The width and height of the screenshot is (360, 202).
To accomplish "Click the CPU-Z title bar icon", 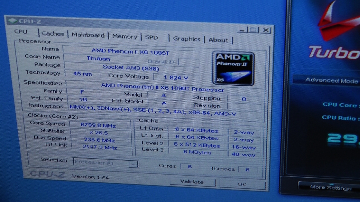I will [13, 21].
